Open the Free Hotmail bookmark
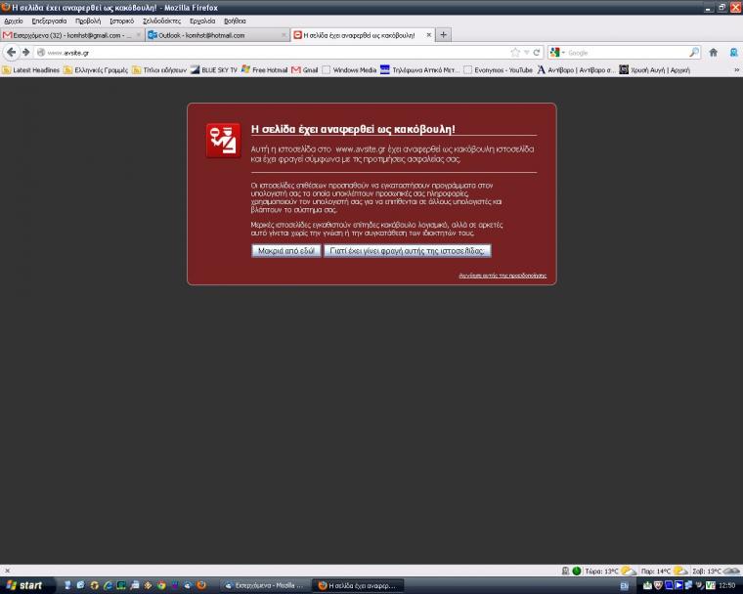 pos(264,70)
